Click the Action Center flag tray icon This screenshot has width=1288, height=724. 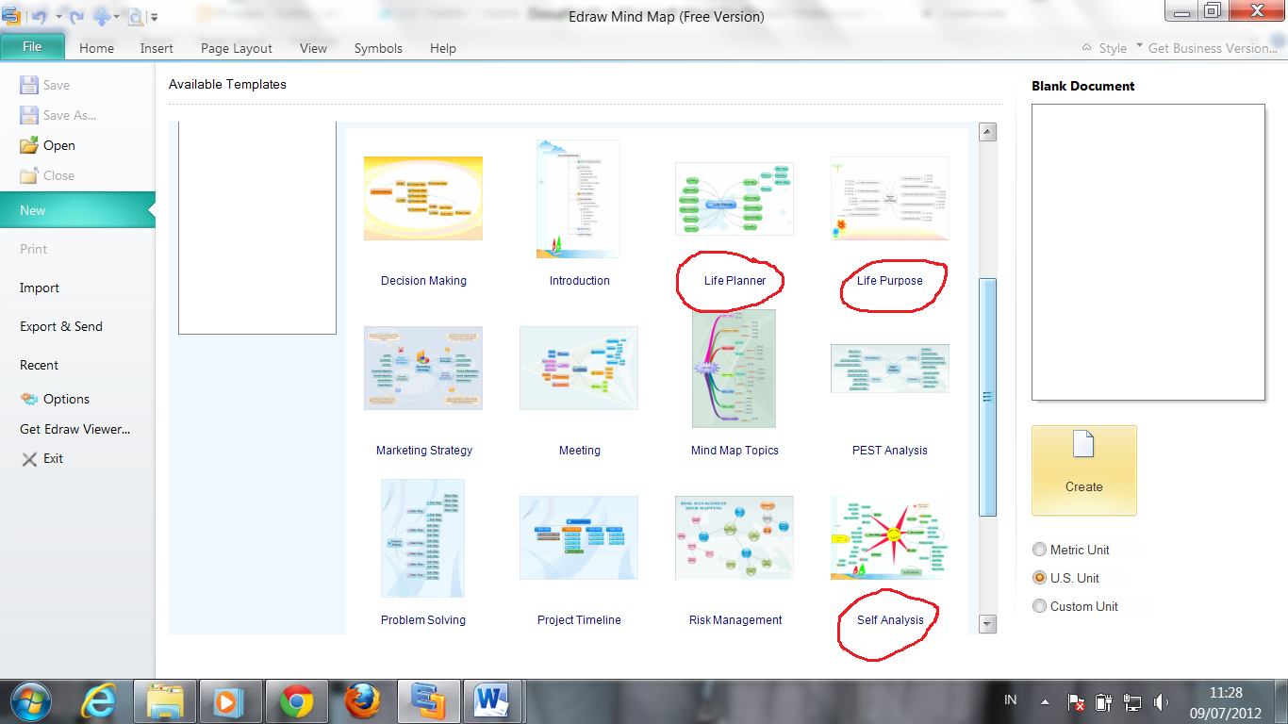pos(1076,702)
